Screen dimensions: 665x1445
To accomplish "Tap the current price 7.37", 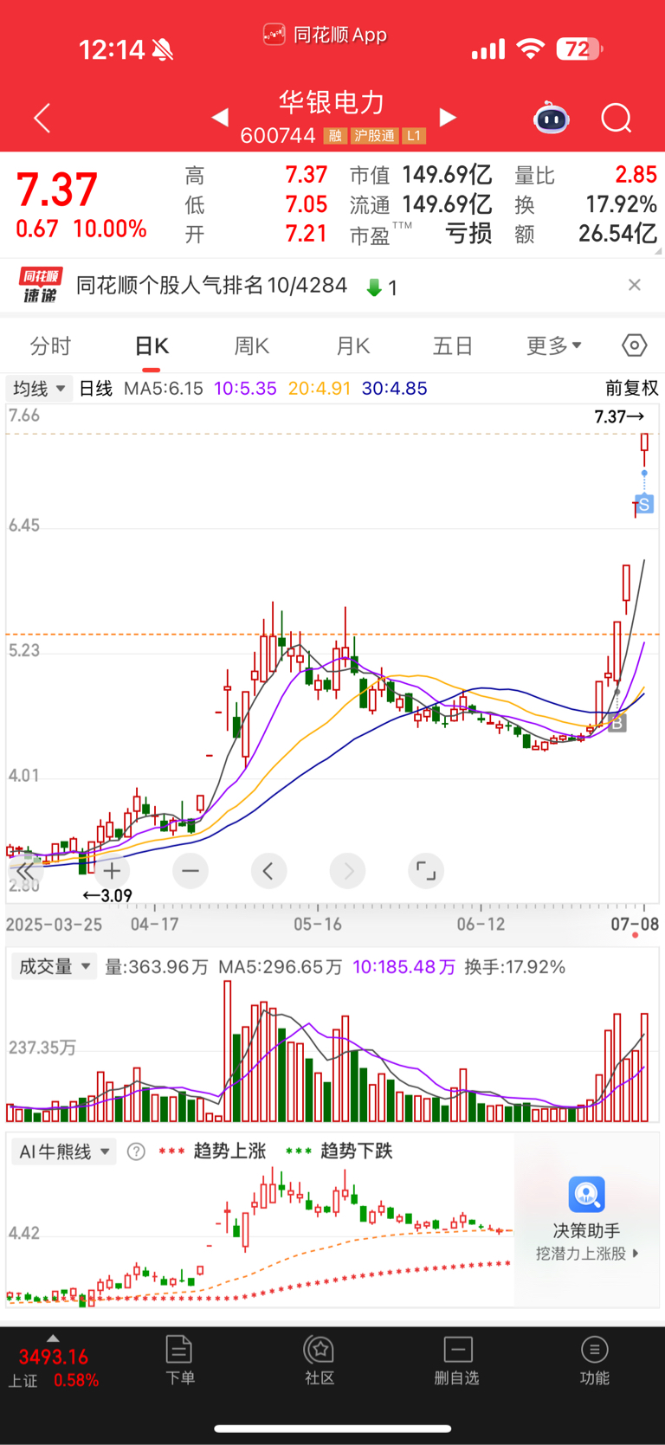I will pos(57,190).
